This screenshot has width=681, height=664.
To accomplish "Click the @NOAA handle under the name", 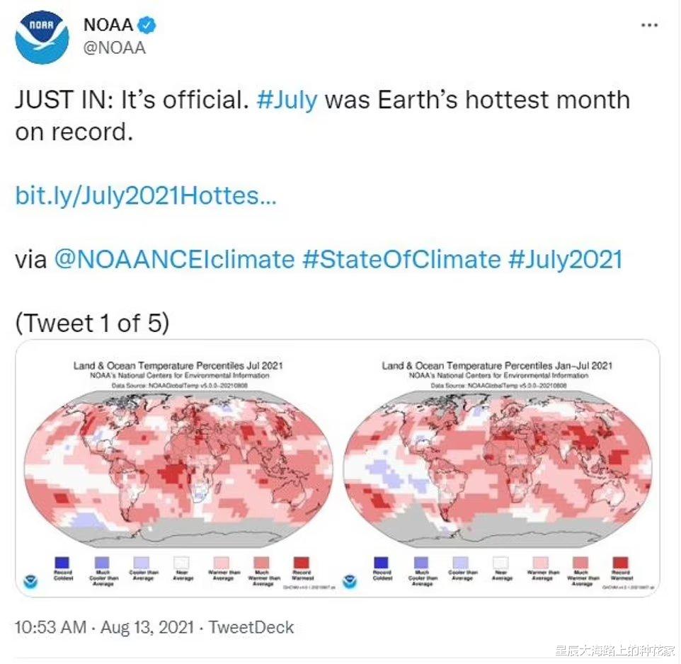I will [115, 47].
